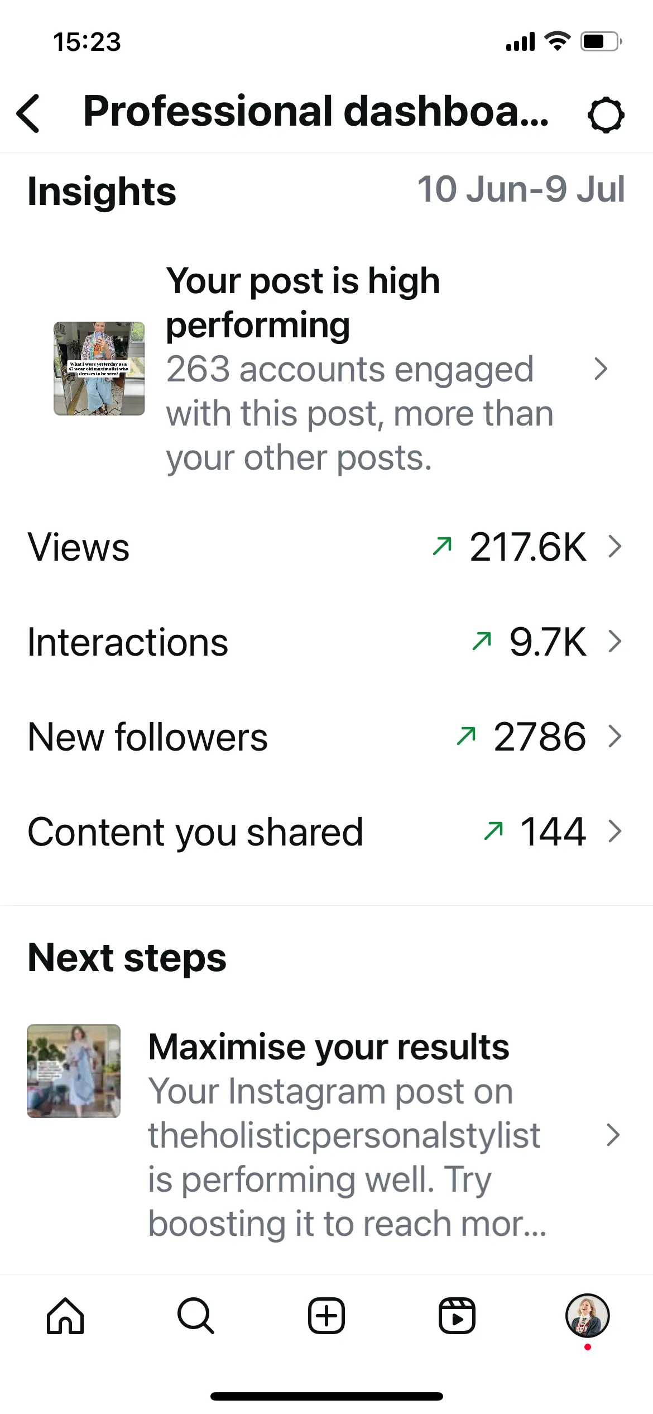
Task: Expand the Interactions chevron
Action: tap(614, 642)
